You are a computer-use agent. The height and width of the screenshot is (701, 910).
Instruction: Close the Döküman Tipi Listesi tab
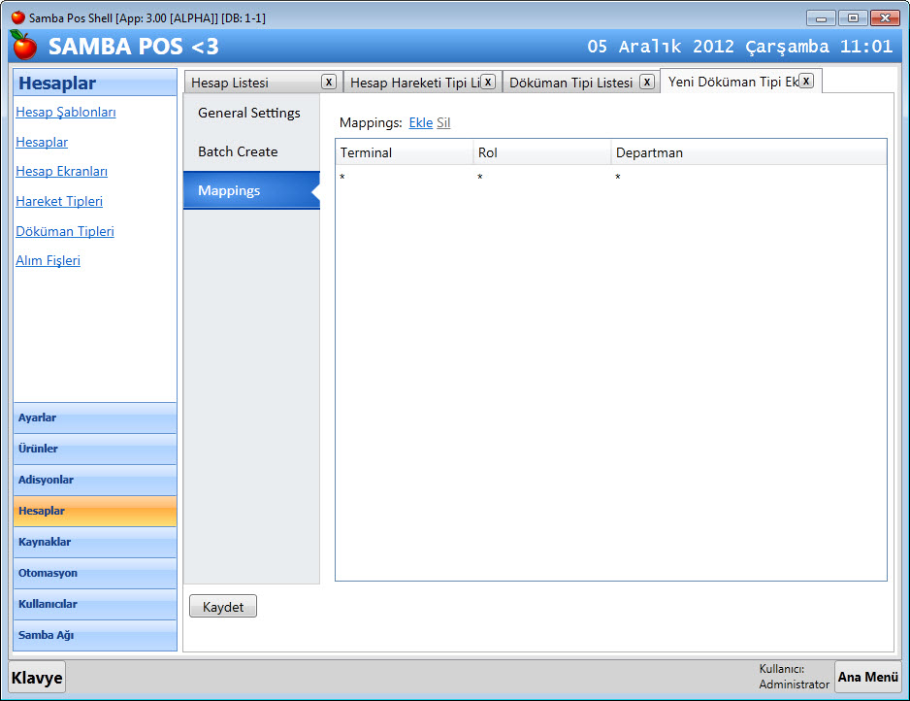646,82
